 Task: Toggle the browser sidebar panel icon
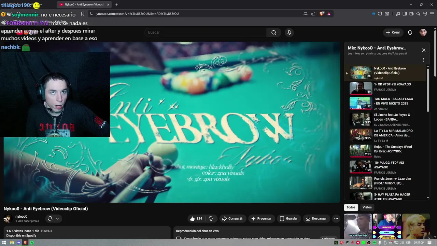click(x=405, y=14)
